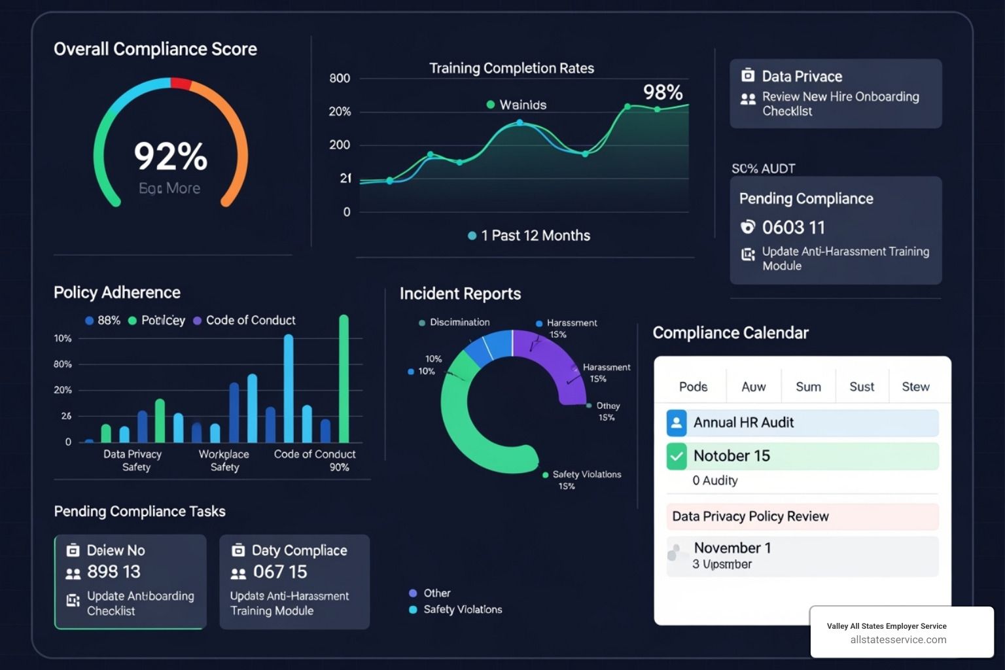Click the people icon beside 067 15
1005x670 pixels.
pyautogui.click(x=237, y=571)
